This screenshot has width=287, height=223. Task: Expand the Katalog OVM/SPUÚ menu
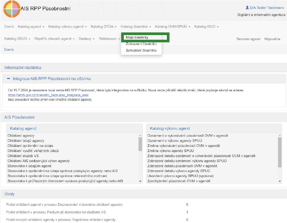[x=172, y=26]
